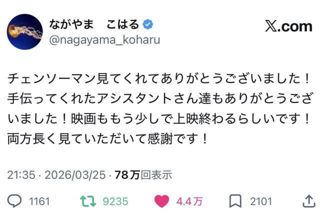
Task: Retweet the post using the repost icon
Action: (87, 201)
